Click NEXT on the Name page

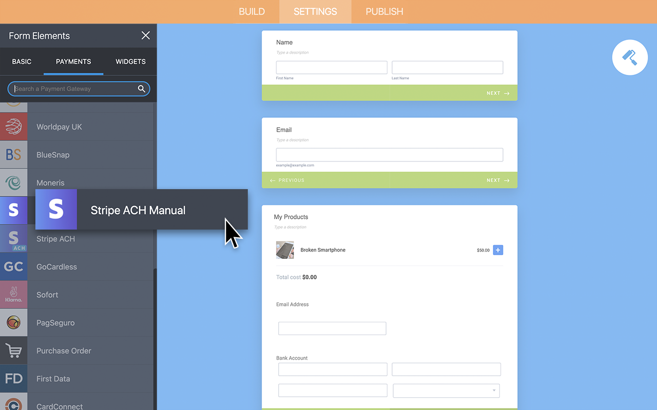(495, 93)
